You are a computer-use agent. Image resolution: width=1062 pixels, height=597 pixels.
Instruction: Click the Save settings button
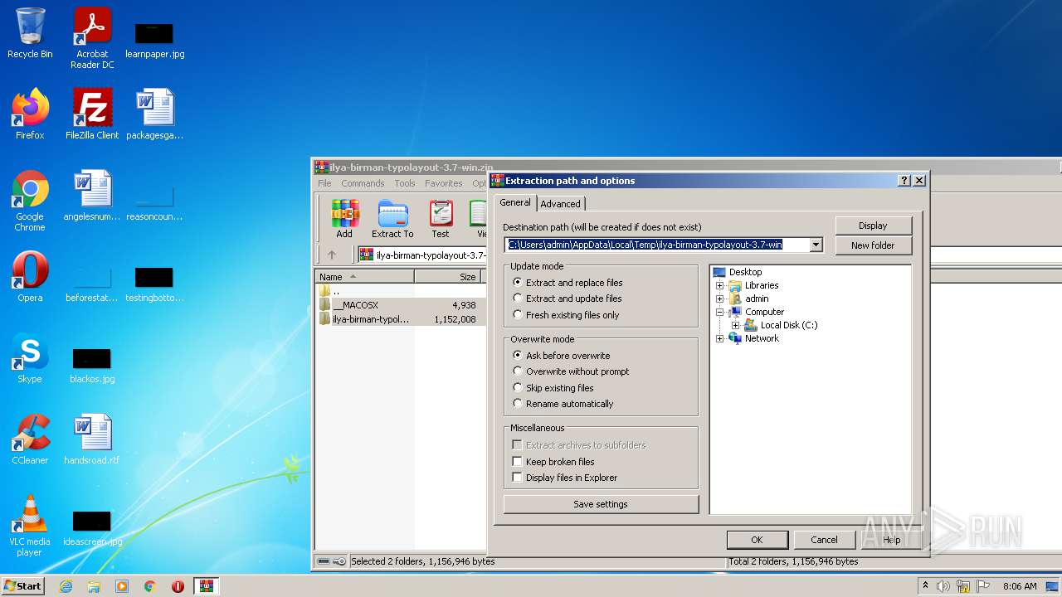[601, 504]
